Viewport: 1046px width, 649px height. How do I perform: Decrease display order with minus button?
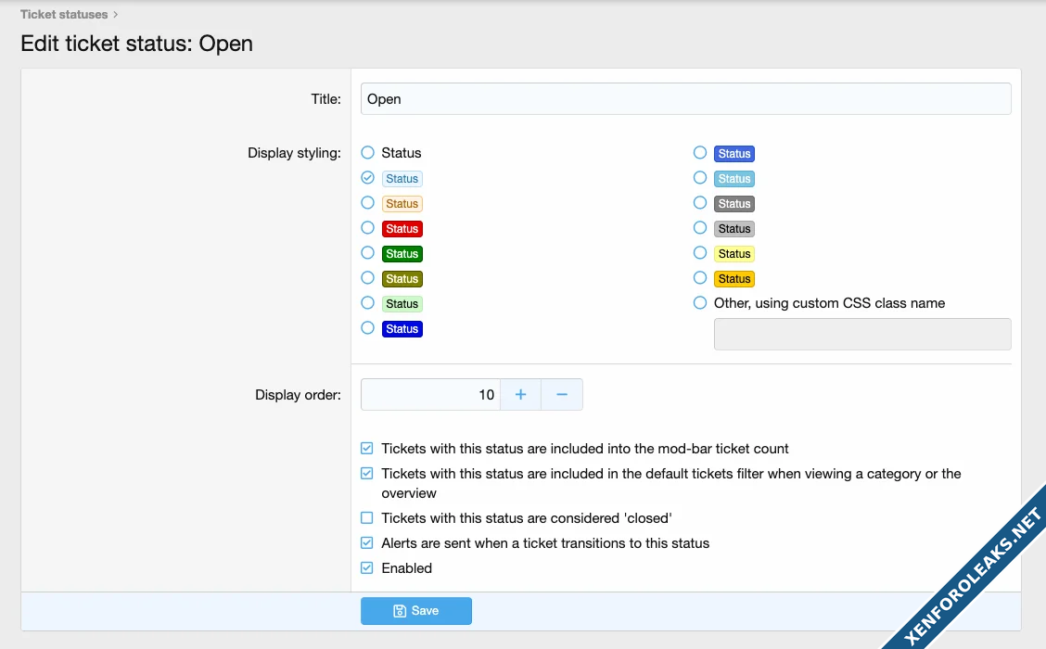(x=562, y=395)
